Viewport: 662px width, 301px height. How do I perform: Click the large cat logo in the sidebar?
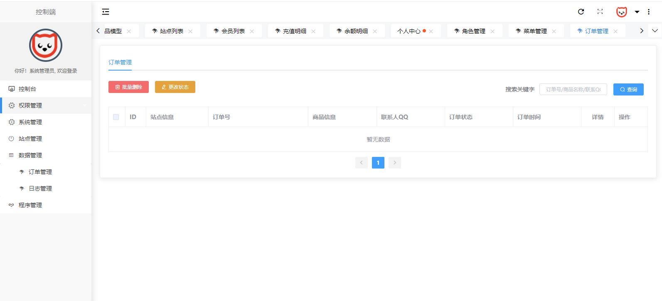pos(46,45)
